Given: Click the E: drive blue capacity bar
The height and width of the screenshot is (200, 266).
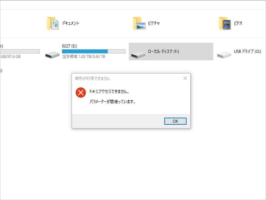Looking at the screenshot, I should tap(94, 52).
